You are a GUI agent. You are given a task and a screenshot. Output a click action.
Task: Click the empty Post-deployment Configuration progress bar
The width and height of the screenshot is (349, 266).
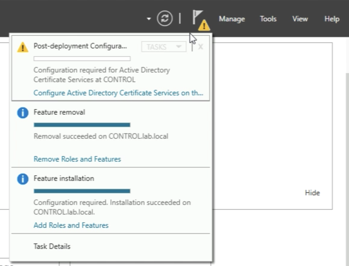pyautogui.click(x=82, y=59)
